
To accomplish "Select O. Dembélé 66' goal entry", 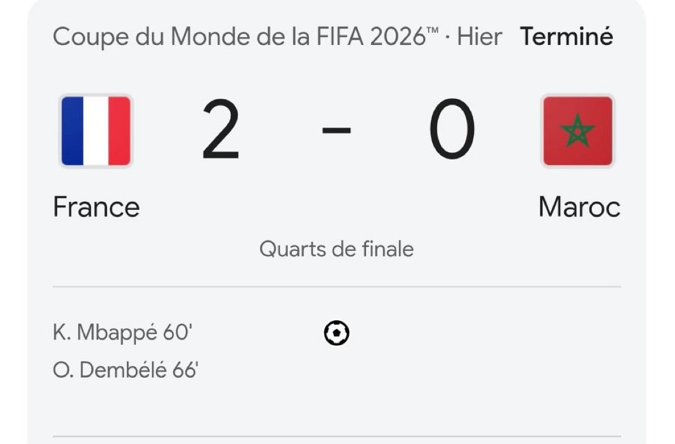I will click(126, 370).
